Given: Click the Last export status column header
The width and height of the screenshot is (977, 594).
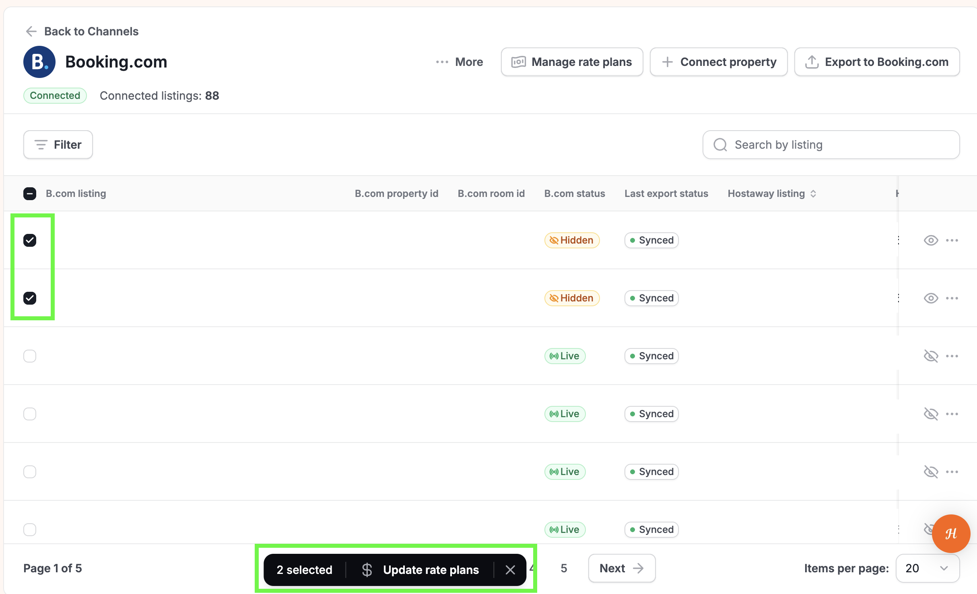Looking at the screenshot, I should (x=666, y=194).
